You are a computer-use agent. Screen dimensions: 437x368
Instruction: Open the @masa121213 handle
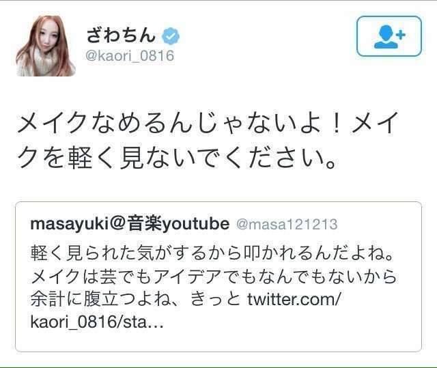[x=287, y=224]
